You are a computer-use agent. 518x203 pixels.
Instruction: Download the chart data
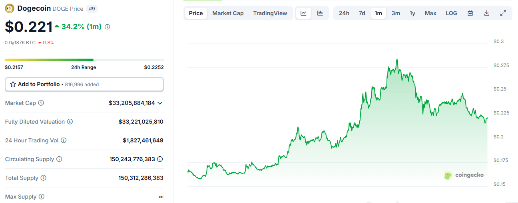click(x=486, y=13)
